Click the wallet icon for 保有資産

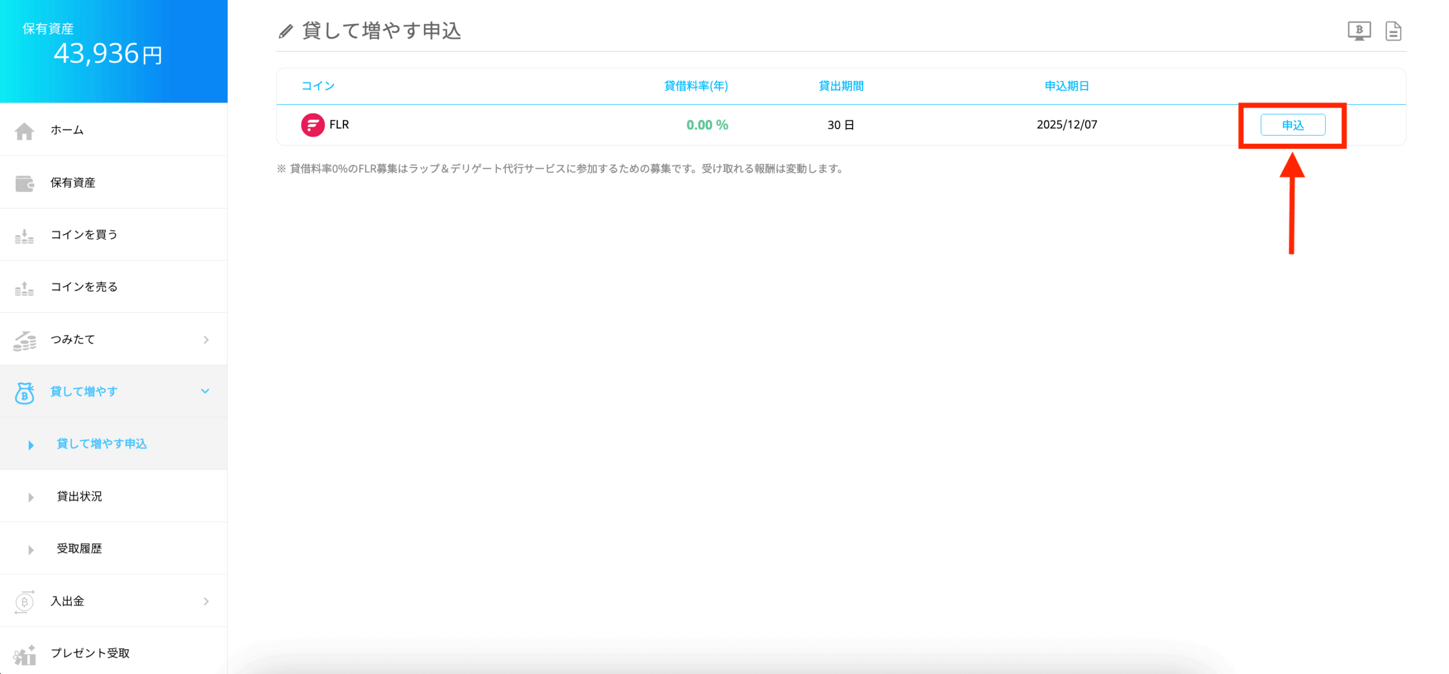(x=24, y=183)
